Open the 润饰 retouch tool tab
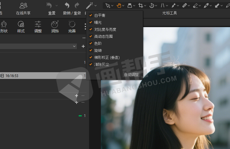 coord(55,27)
